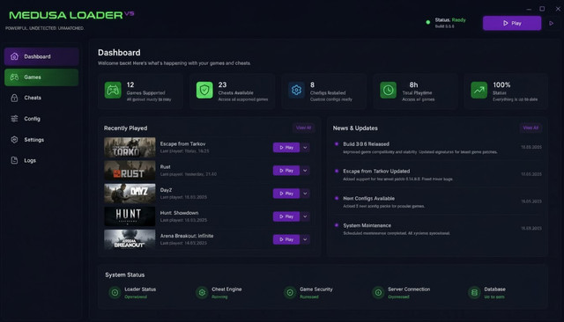Click View All in Recently Played
This screenshot has height=322, width=564.
303,128
